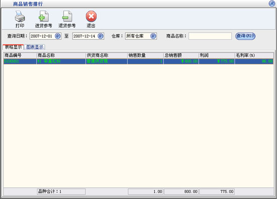
Task: Sort by 利润 column header
Action: tap(217, 55)
